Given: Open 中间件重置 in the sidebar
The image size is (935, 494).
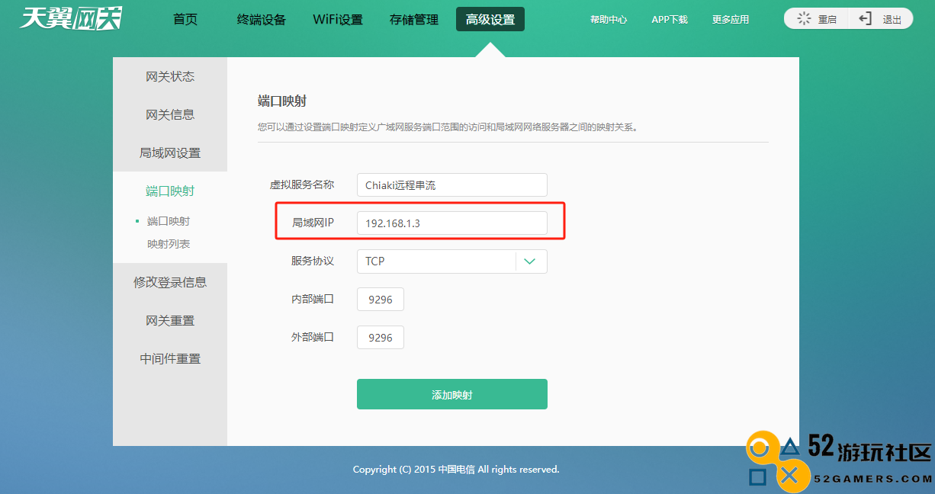Looking at the screenshot, I should (170, 358).
